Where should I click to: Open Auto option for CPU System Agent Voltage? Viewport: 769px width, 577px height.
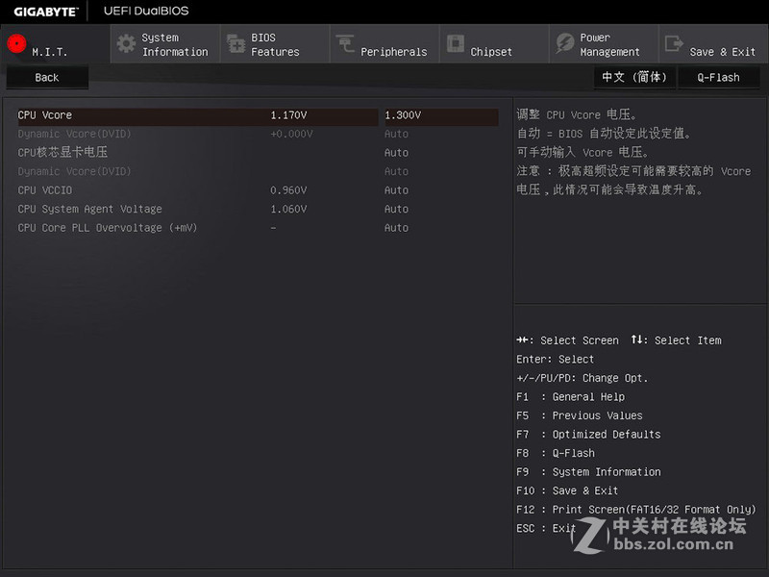pyautogui.click(x=396, y=209)
